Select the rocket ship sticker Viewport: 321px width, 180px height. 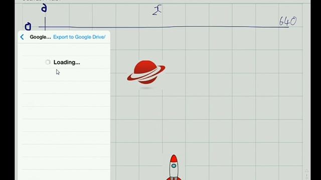click(x=174, y=167)
